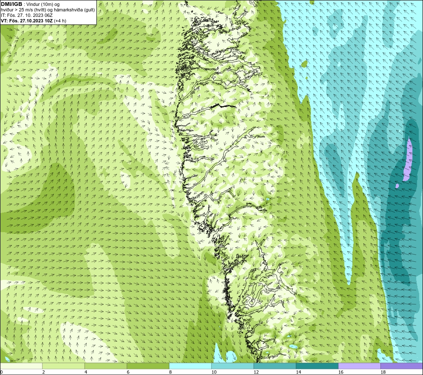The width and height of the screenshot is (423, 375).
Task: Click the 16–18 m/s lavender swatch
Action: [359, 366]
